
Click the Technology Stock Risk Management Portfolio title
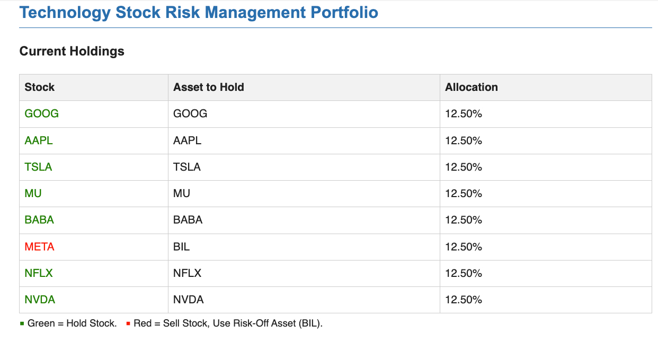(x=199, y=13)
